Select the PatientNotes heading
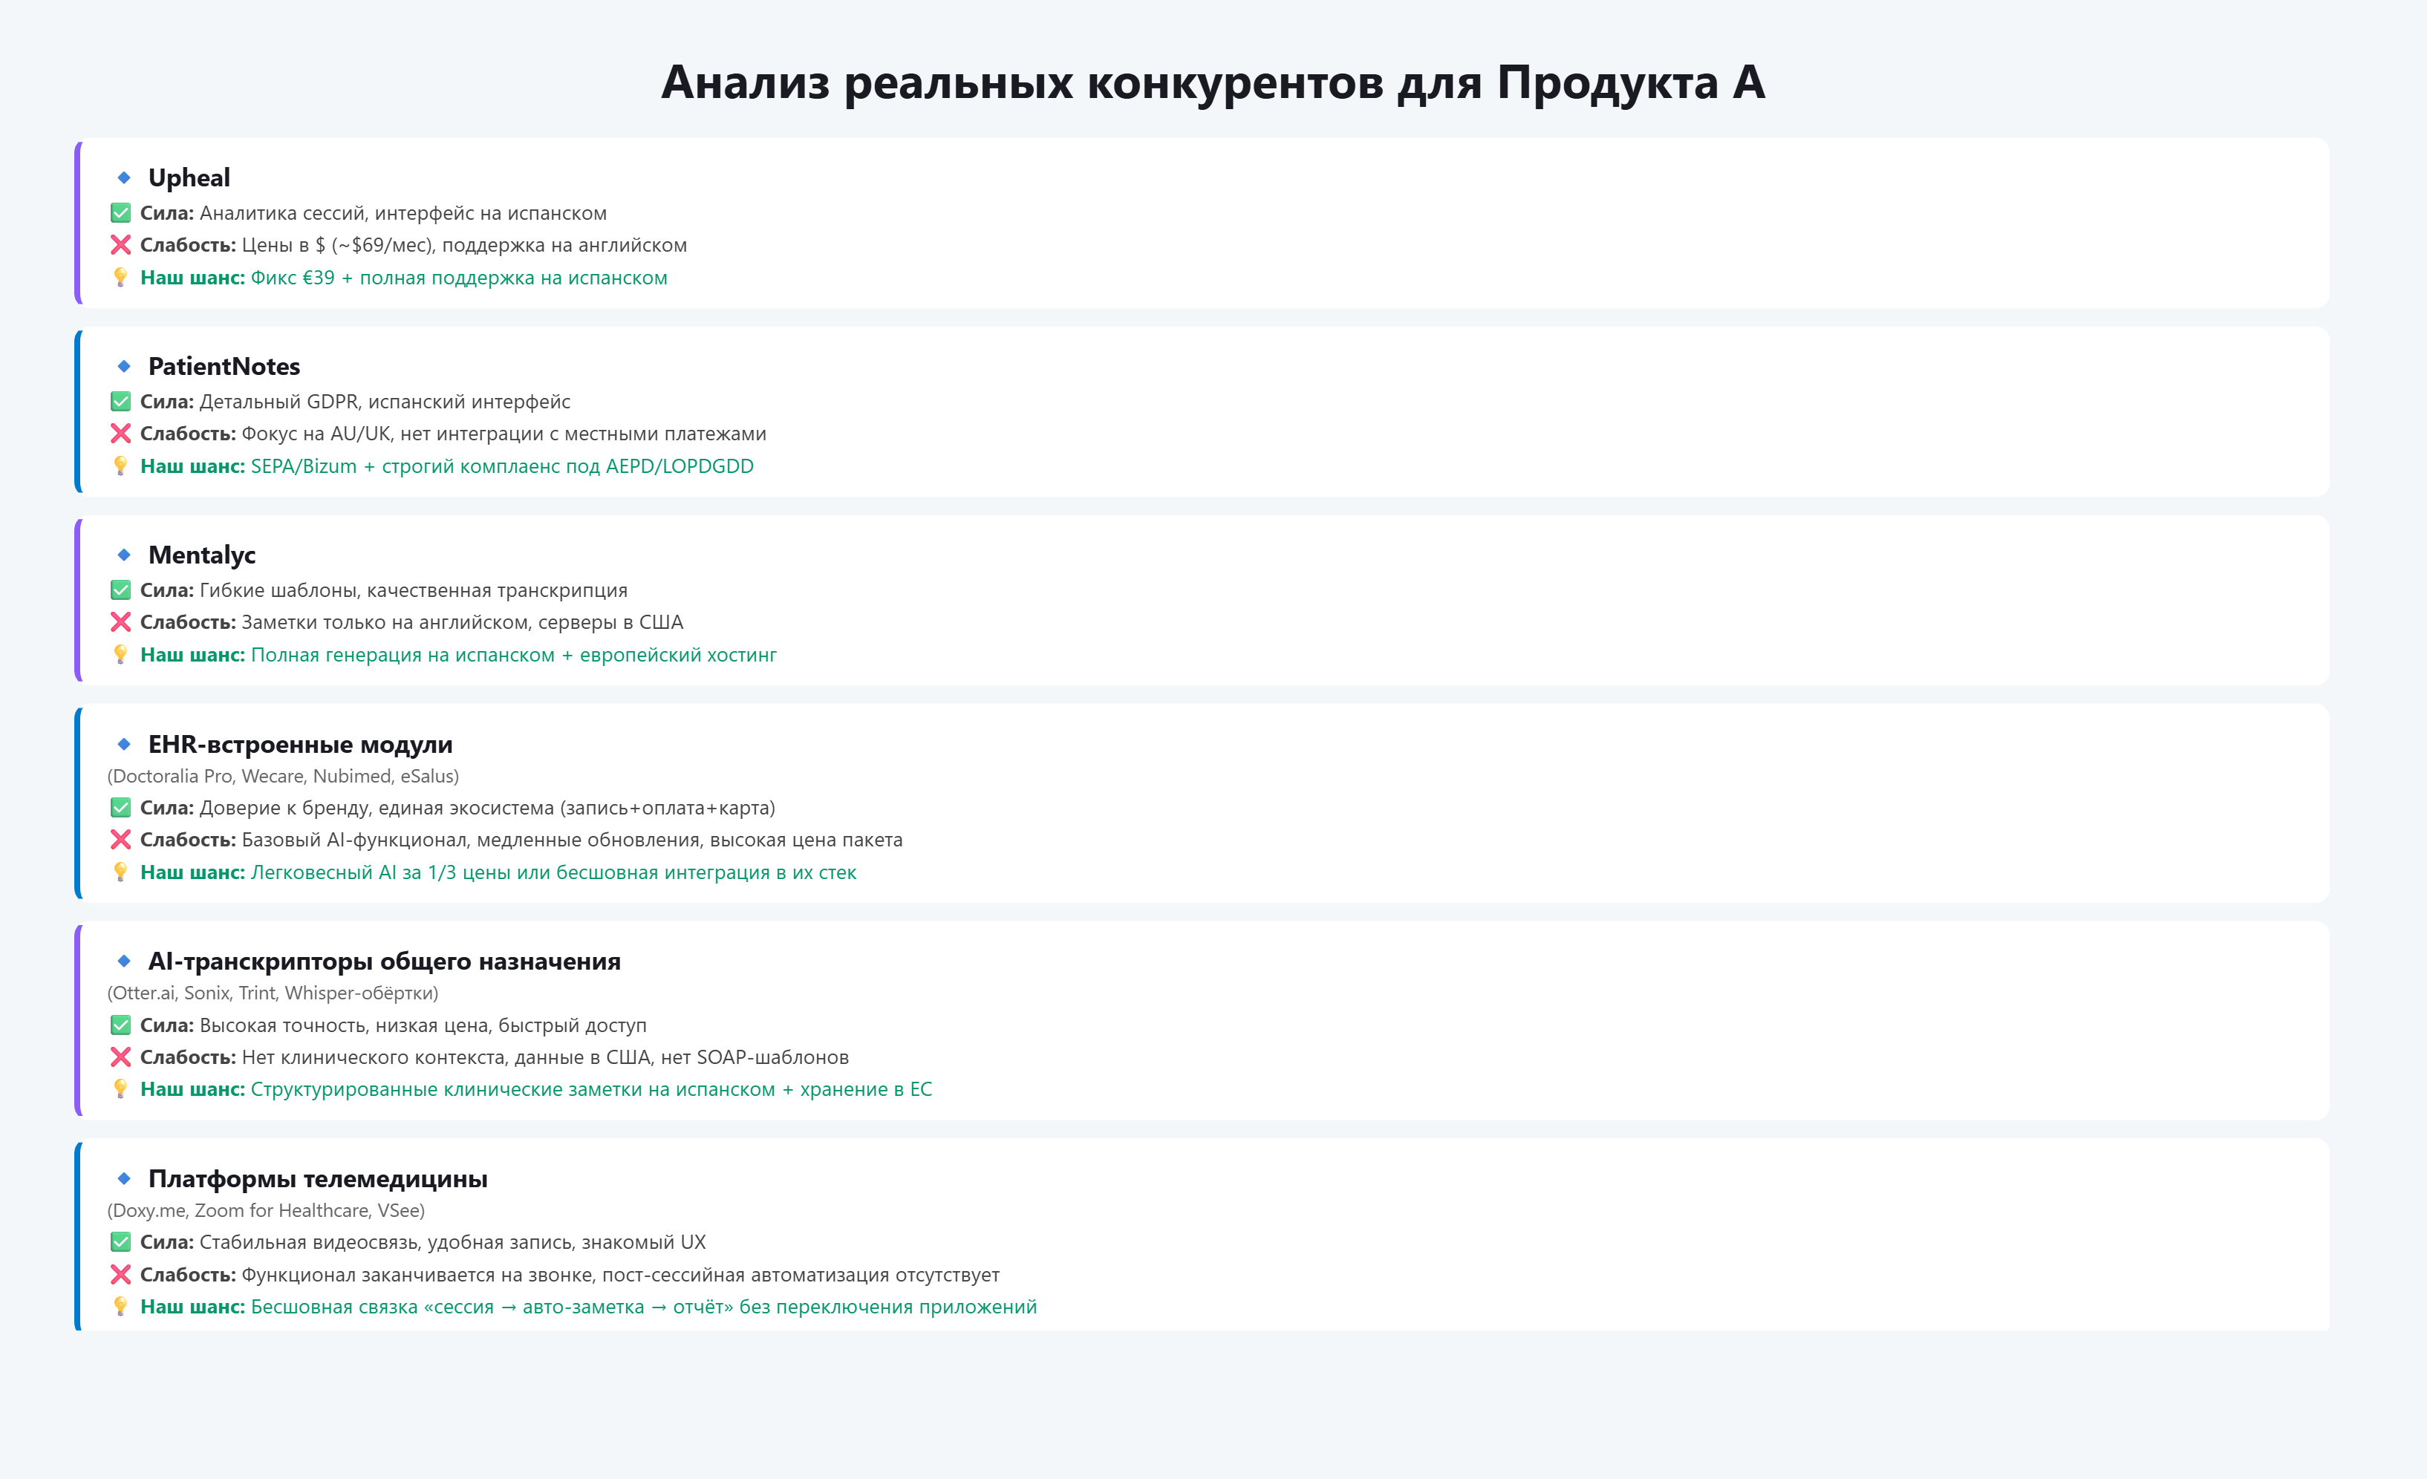Screen dimensions: 2427x1479 (224, 366)
